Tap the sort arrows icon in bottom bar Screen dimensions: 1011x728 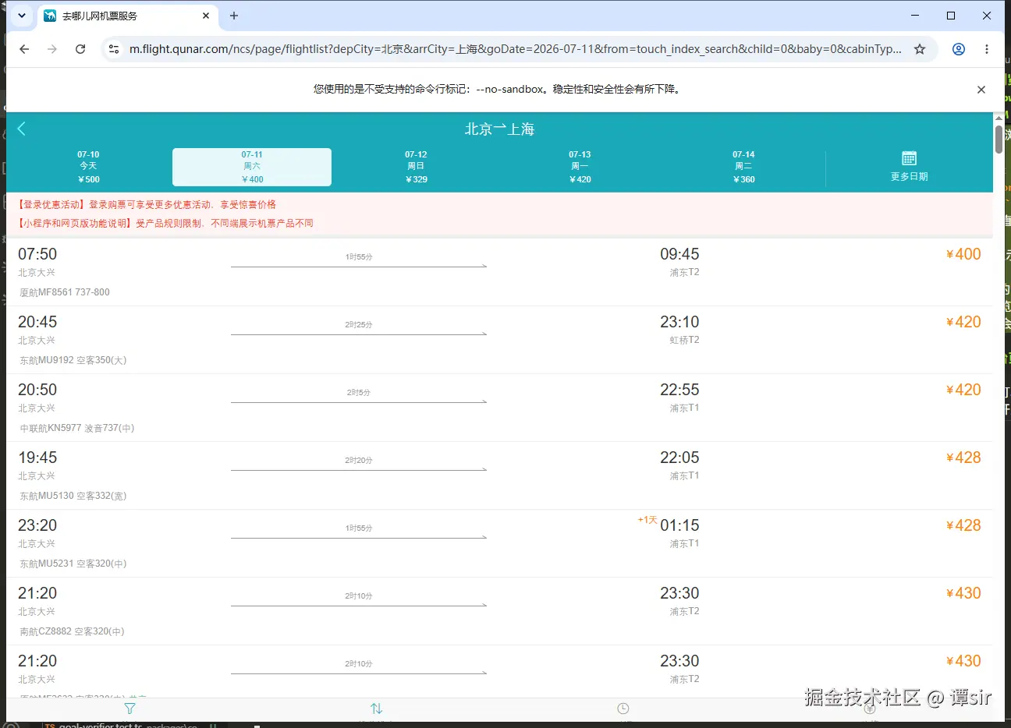pos(377,709)
